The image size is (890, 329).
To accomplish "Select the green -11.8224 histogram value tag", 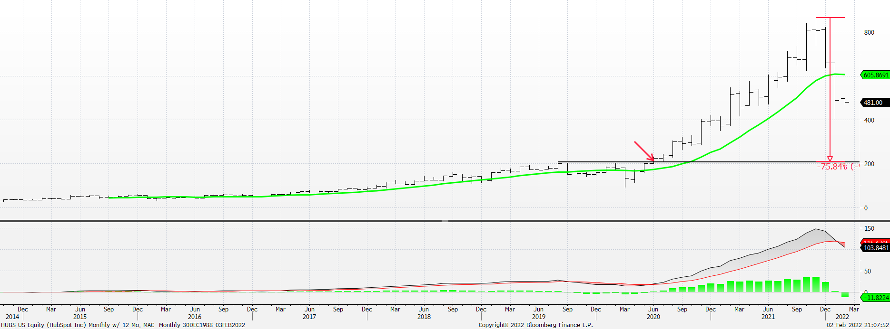I will (x=875, y=298).
